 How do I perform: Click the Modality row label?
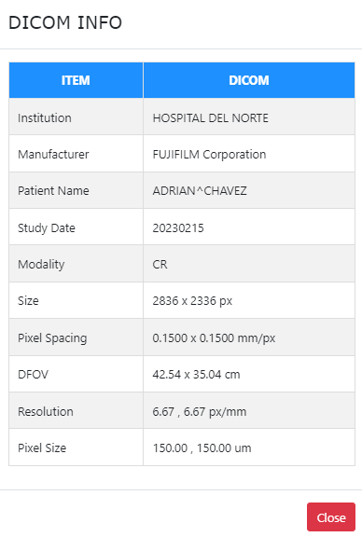(x=41, y=265)
